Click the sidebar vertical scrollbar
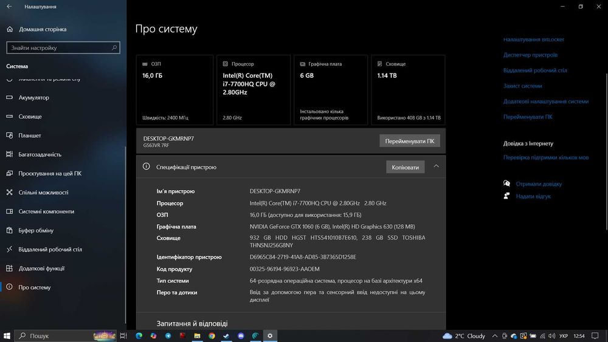Image resolution: width=608 pixels, height=342 pixels. [x=125, y=234]
